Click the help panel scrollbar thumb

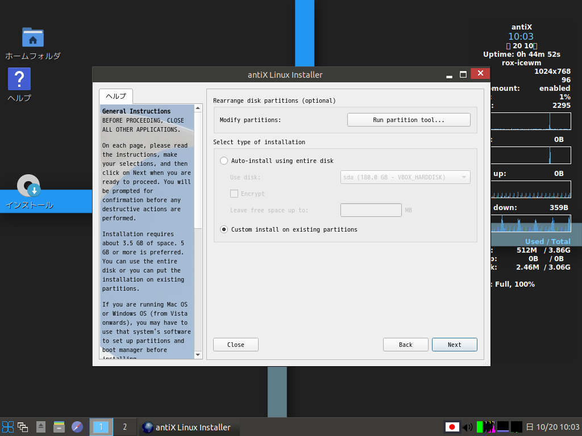(x=198, y=170)
